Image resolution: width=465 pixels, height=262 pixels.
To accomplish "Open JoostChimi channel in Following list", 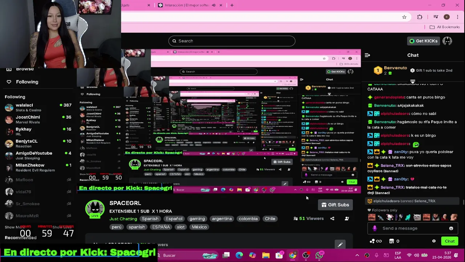I will click(38, 119).
